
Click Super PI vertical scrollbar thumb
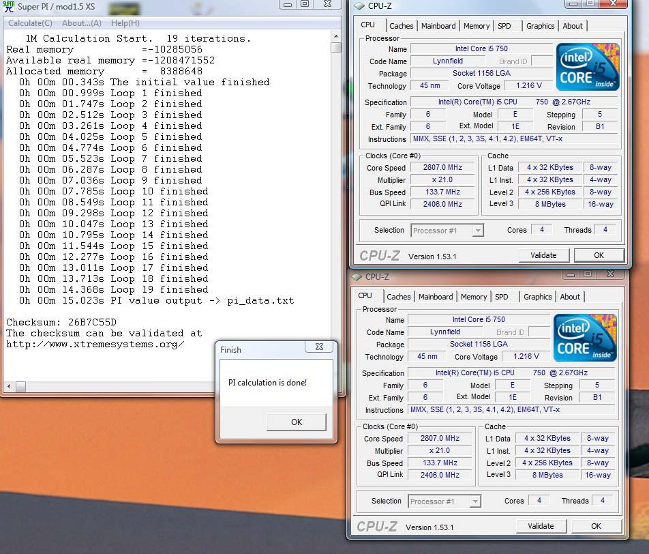tap(336, 47)
